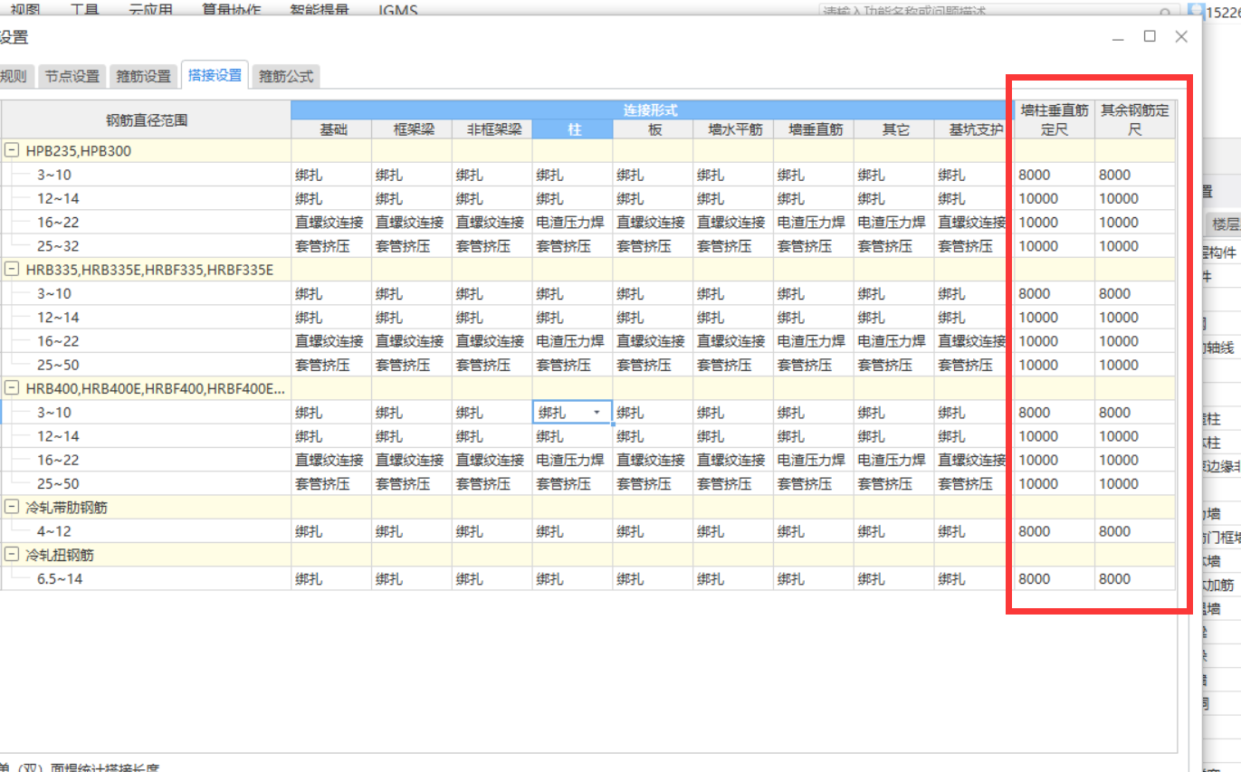Viewport: 1241px width, 772px height.
Task: Open the 工具 menu
Action: (85, 10)
